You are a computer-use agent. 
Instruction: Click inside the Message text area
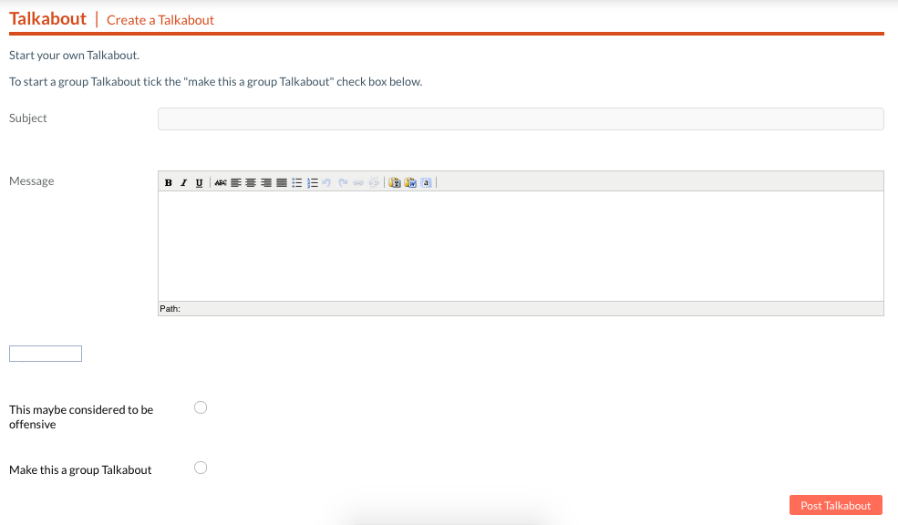[x=520, y=246]
